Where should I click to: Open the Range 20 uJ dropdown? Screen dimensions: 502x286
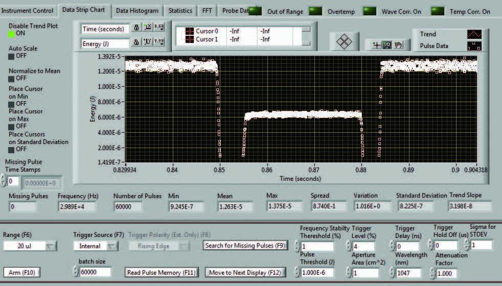(31, 246)
